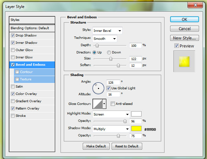Click the angle dial light direction control
Image resolution: width=207 pixels, height=159 pixels.
(98, 88)
